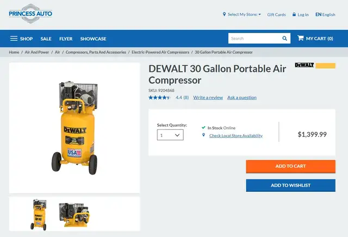This screenshot has width=348, height=237.
Task: Open the Select Quantity dropdown
Action: click(x=170, y=135)
